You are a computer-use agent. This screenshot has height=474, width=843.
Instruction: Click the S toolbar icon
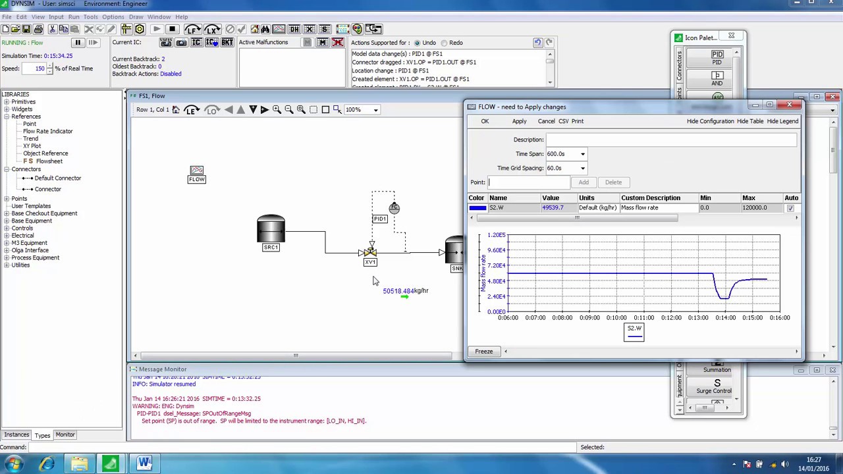click(325, 29)
